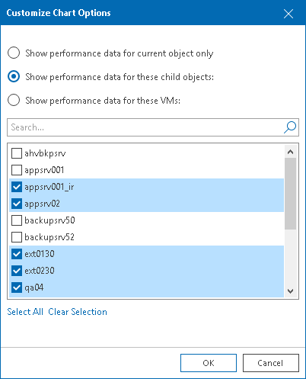This screenshot has height=379, width=306.
Task: Click the Select All link
Action: pyautogui.click(x=25, y=312)
